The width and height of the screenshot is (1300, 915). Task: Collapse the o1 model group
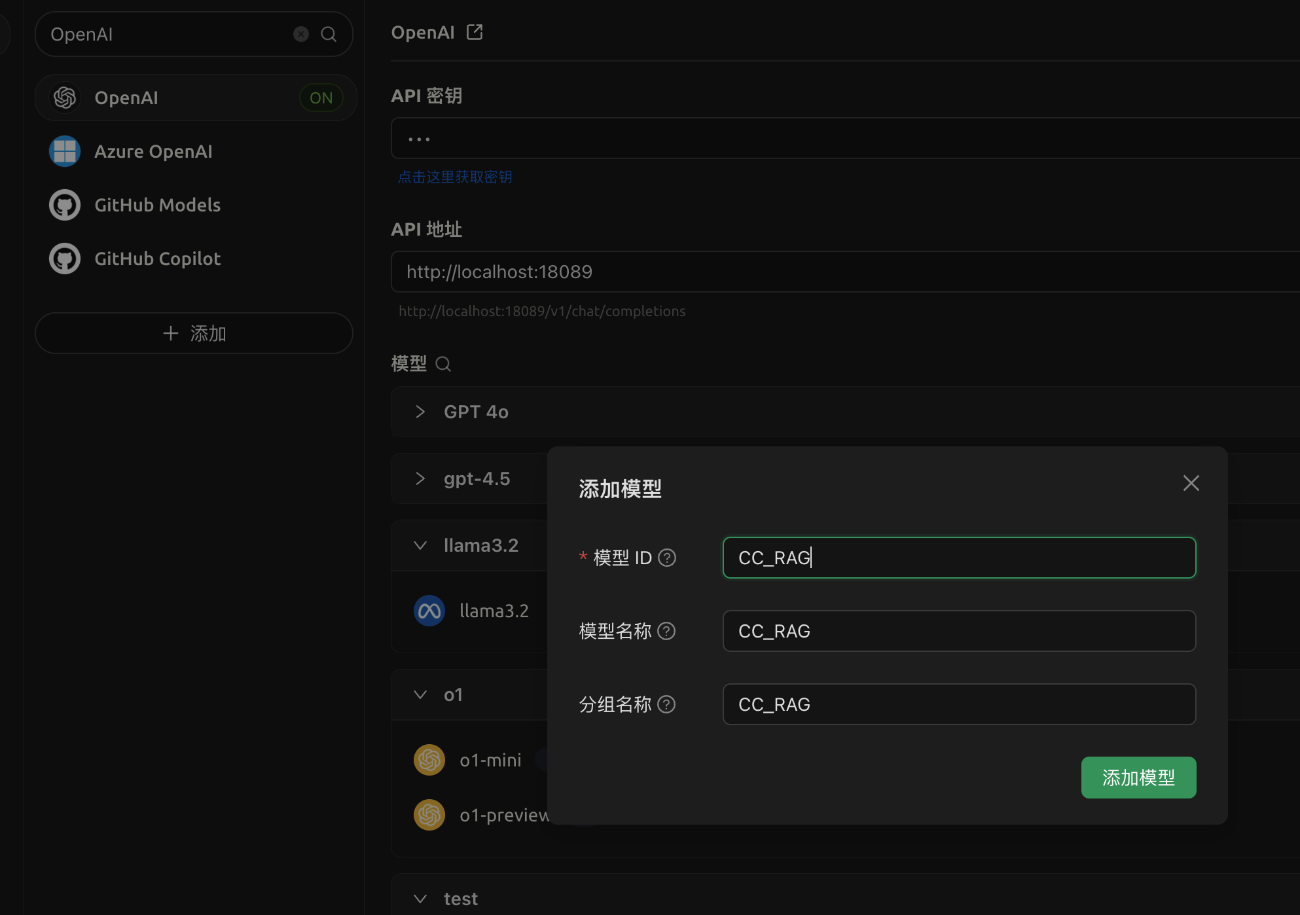420,694
